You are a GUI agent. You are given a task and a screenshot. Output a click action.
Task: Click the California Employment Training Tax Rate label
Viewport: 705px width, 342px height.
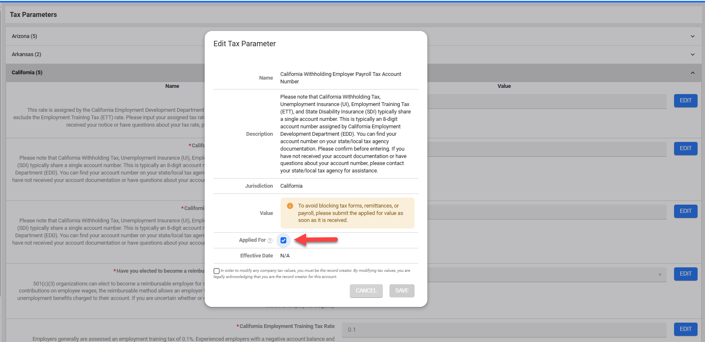[287, 326]
